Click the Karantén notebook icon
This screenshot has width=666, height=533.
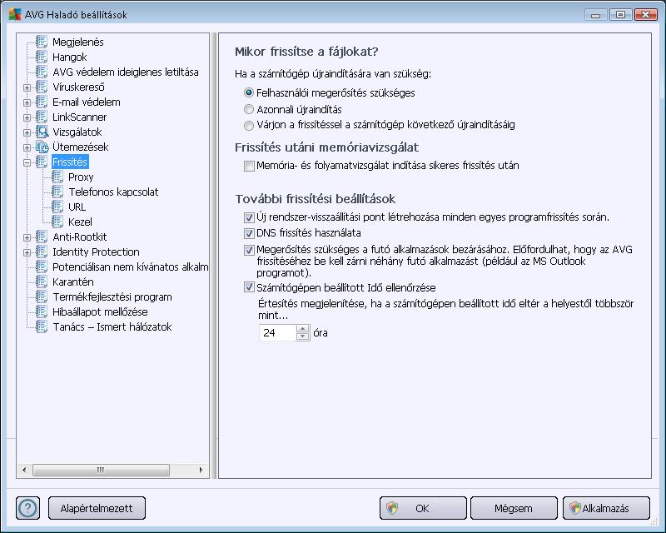[x=42, y=281]
